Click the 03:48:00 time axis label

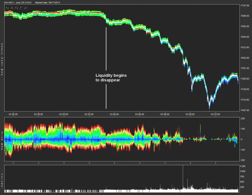point(165,114)
